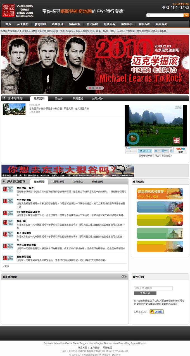Play the Youku video with big play icon
This screenshot has width=190, height=356.
(133, 138)
